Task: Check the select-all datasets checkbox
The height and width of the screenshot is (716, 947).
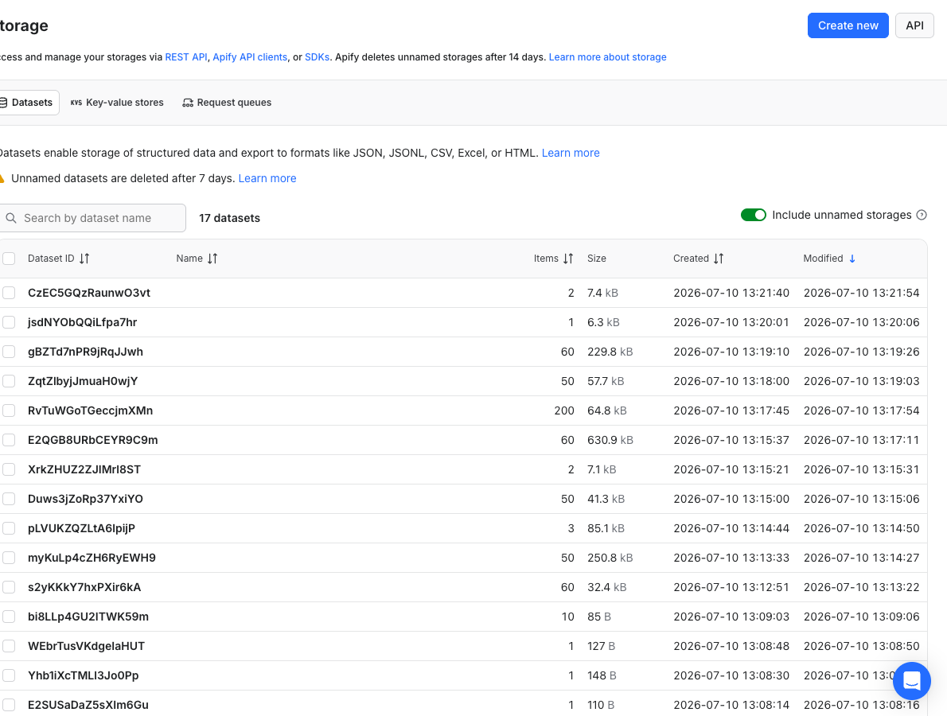Action: pyautogui.click(x=9, y=259)
